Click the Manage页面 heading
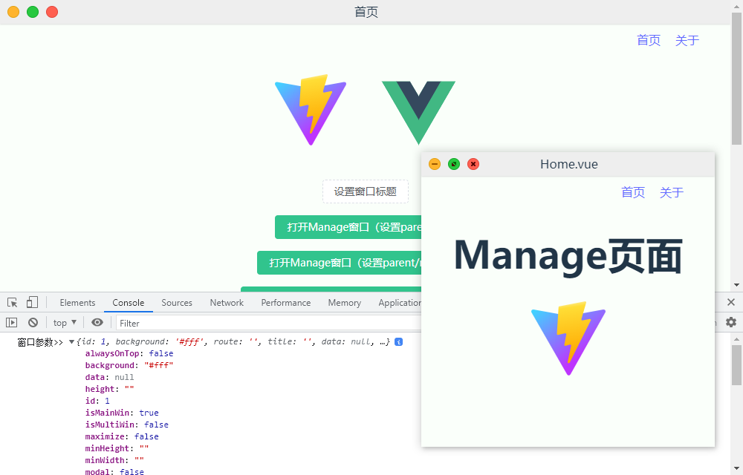The width and height of the screenshot is (743, 475). click(x=568, y=256)
